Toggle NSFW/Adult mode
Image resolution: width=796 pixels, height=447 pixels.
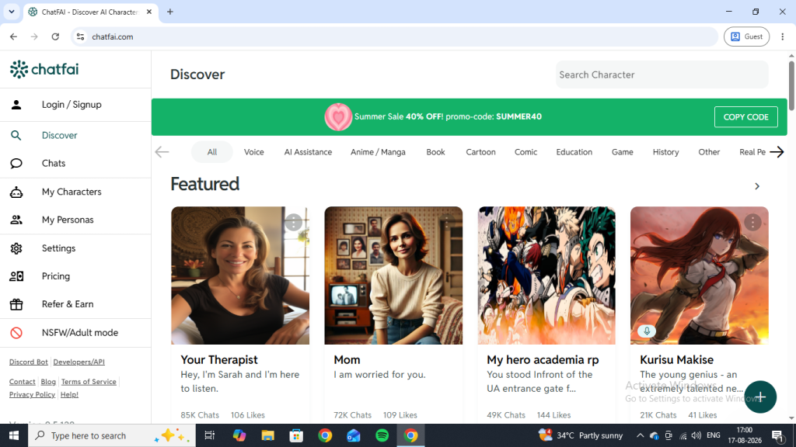point(75,332)
